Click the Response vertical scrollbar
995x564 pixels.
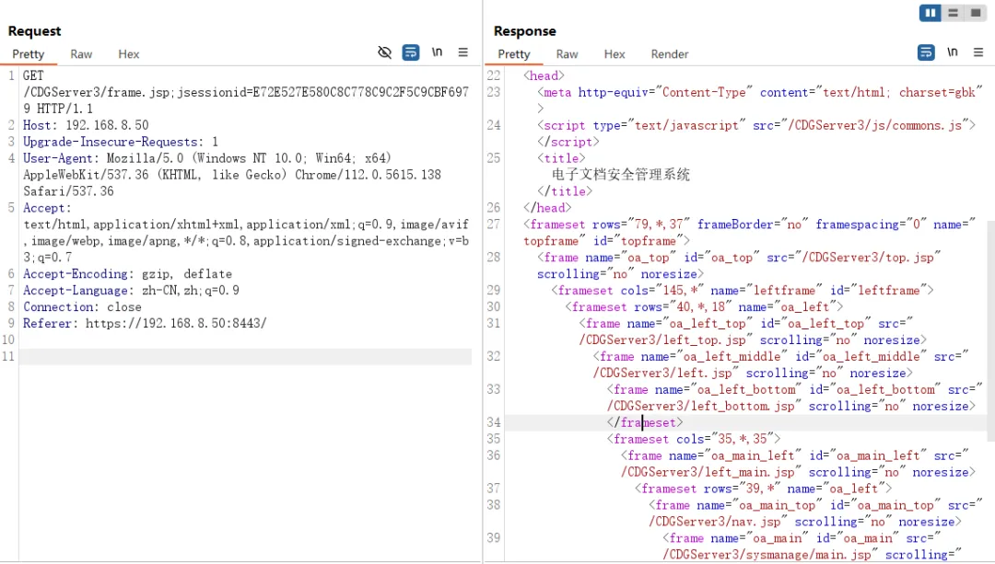990,331
